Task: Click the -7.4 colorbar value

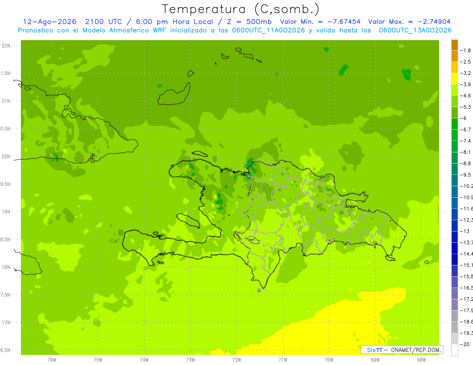Action: tap(466, 141)
